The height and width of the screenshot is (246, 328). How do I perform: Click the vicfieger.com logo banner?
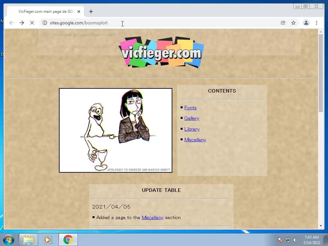(x=161, y=52)
